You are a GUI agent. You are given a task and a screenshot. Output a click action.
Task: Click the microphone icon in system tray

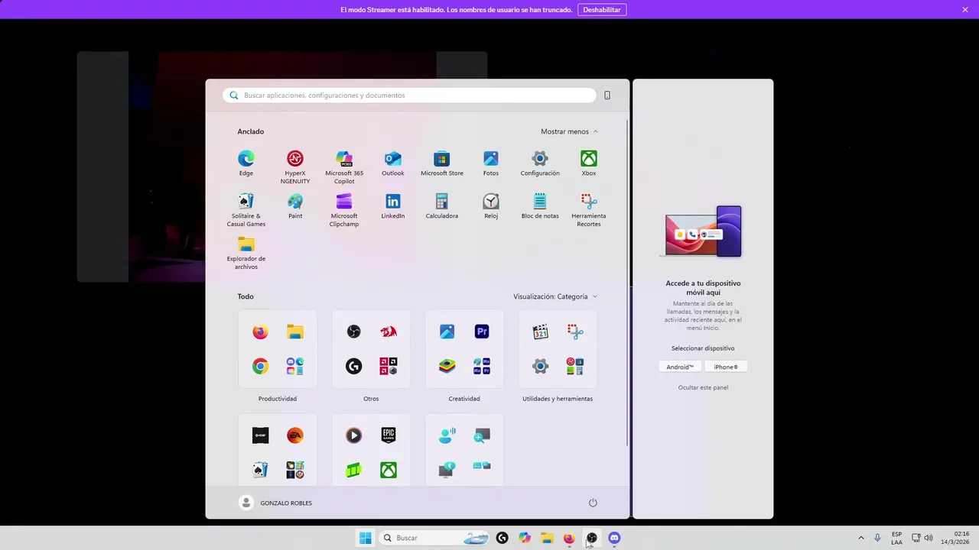click(x=877, y=538)
